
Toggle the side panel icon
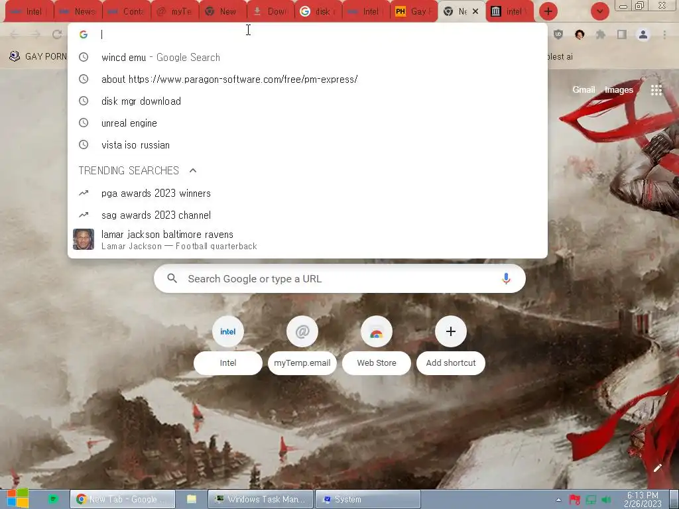click(x=622, y=34)
